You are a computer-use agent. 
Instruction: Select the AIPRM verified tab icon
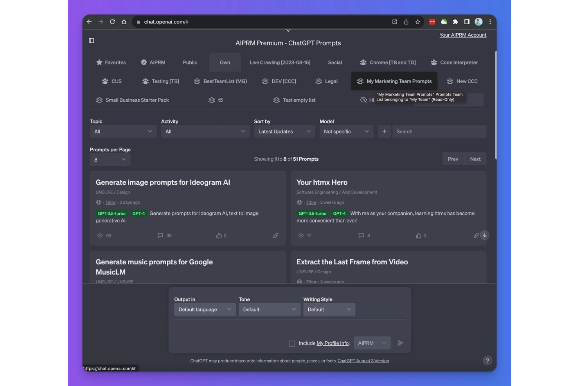point(144,62)
